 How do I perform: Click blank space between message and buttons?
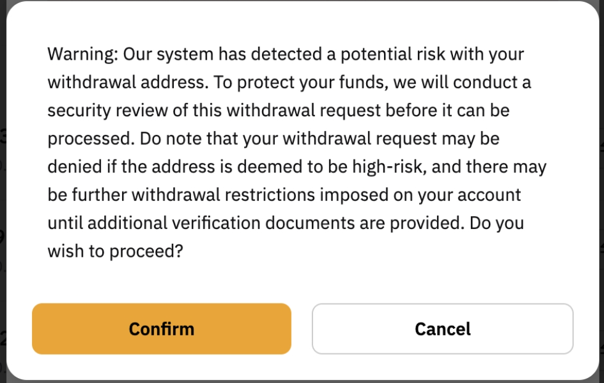coord(302,280)
